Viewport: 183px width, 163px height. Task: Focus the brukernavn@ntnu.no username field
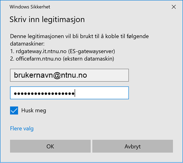pos(69,75)
